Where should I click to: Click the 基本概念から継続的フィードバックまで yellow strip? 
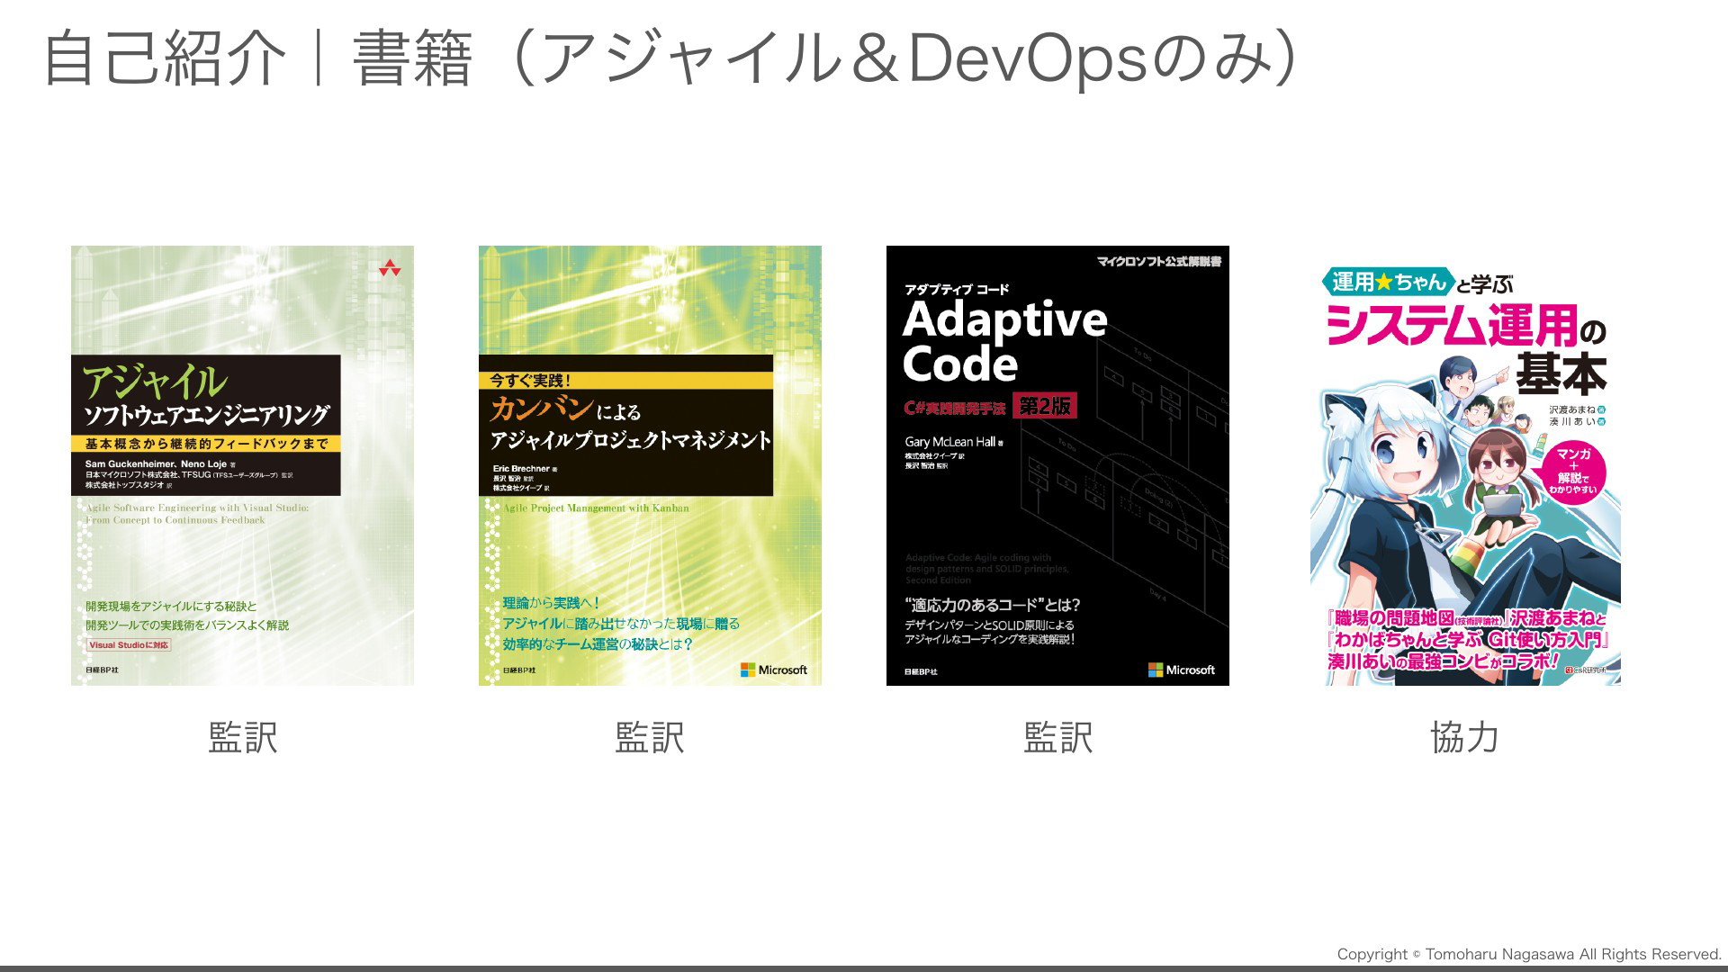206,444
